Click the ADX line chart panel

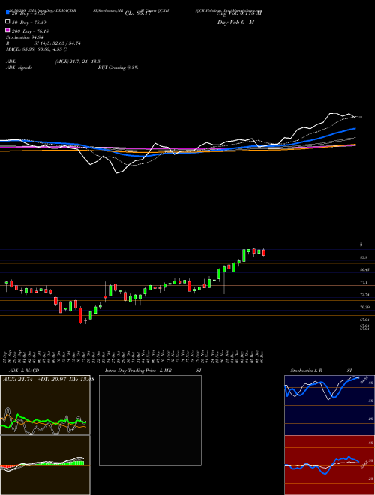(x=45, y=405)
